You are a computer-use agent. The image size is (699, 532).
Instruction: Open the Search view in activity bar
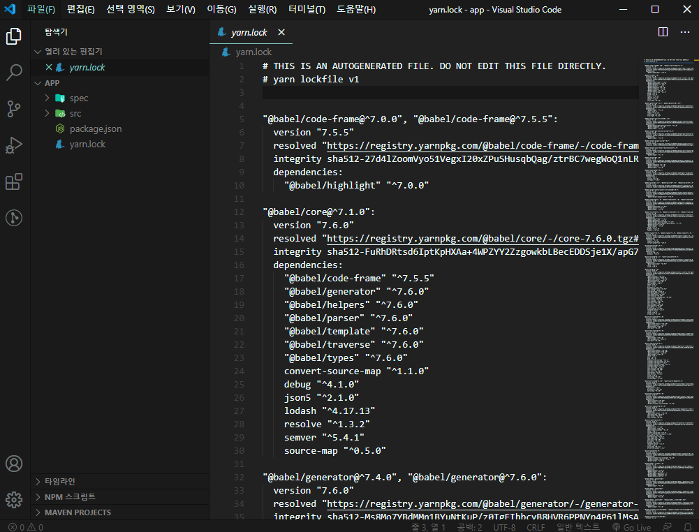(14, 72)
